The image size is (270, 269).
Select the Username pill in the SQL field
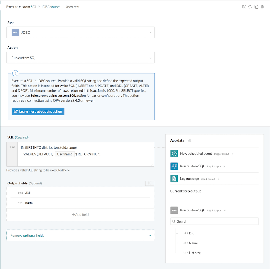(65, 154)
